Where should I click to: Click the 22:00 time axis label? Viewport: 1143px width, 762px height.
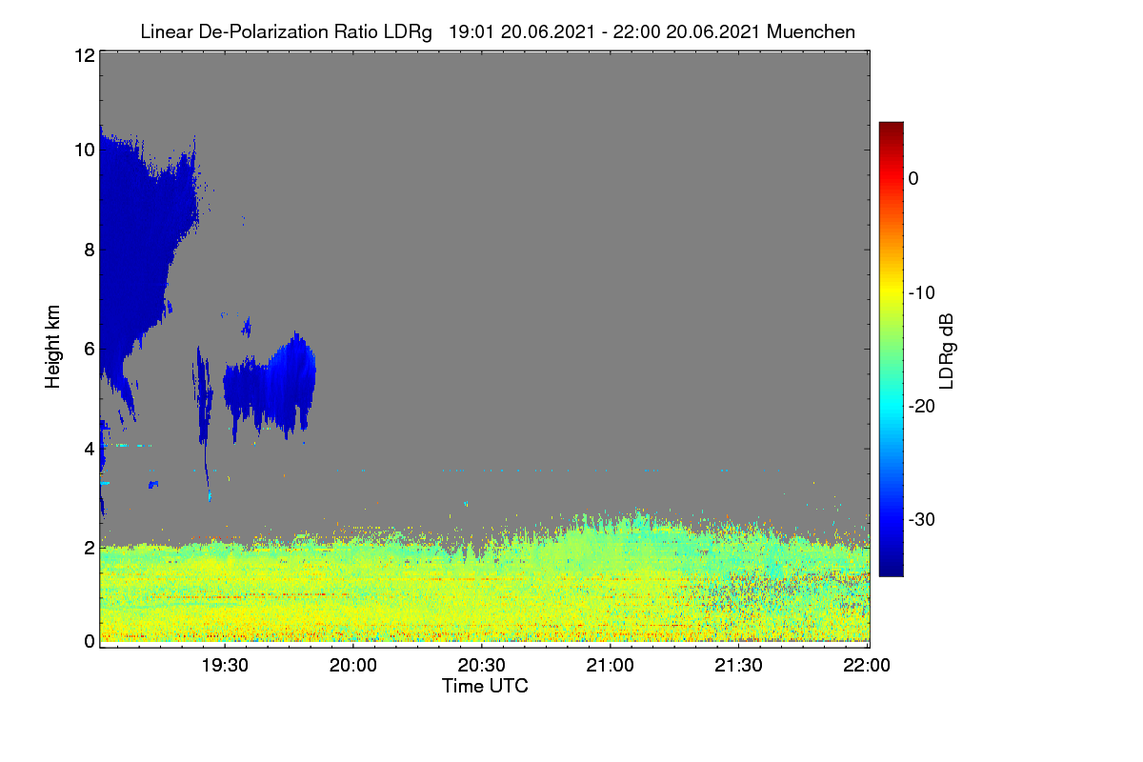pos(868,665)
